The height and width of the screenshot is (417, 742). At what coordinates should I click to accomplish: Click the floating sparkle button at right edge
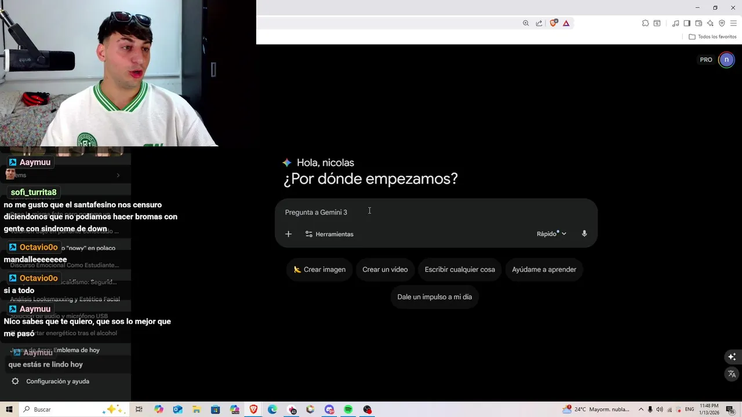(732, 357)
